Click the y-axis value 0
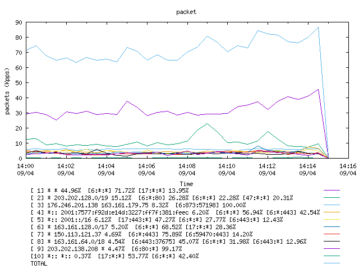Image resolution: width=359 pixels, height=269 pixels. [21, 159]
